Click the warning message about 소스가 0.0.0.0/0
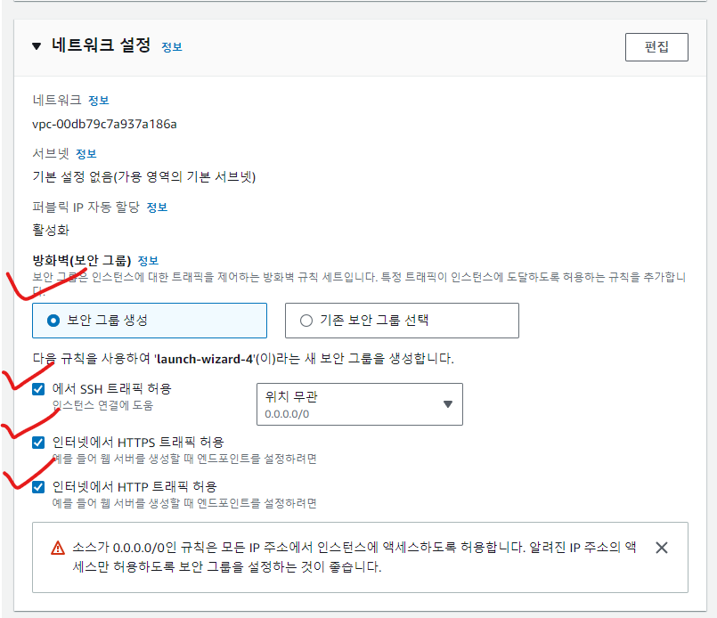 pyautogui.click(x=354, y=557)
